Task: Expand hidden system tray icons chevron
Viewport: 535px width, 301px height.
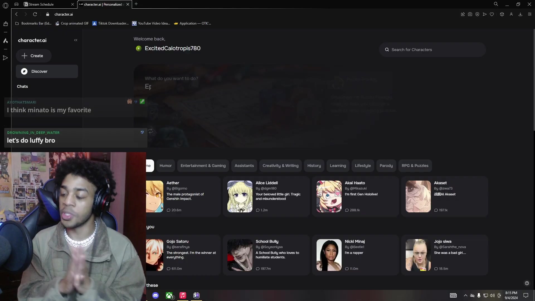Action: coord(465,295)
